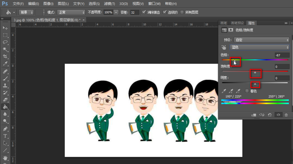The width and height of the screenshot is (293, 164).
Task: Open the 图像(I) menu
Action: click(48, 4)
